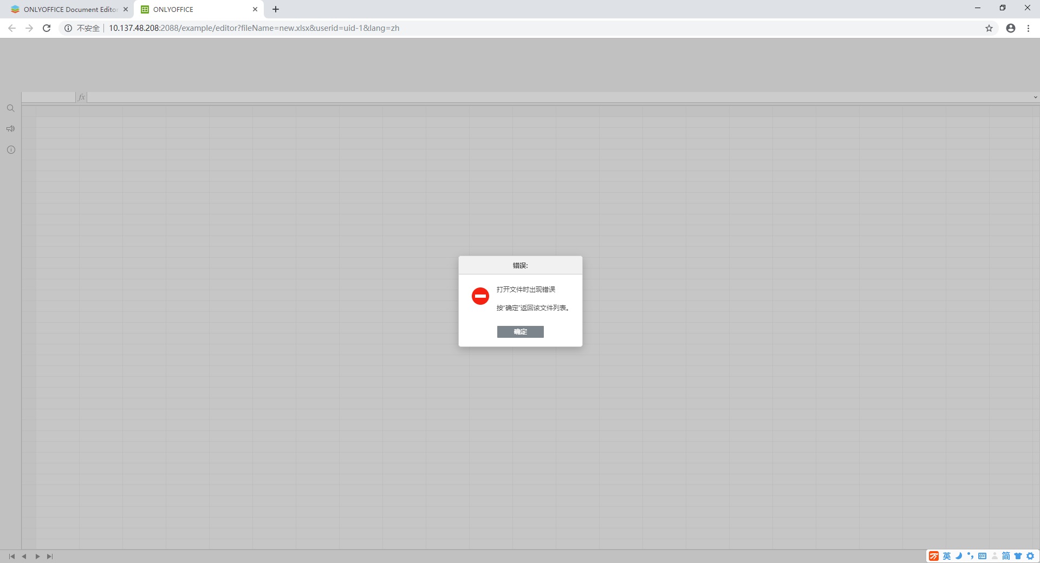The width and height of the screenshot is (1040, 563).
Task: Open the IME skin shirt icon
Action: pyautogui.click(x=1018, y=556)
